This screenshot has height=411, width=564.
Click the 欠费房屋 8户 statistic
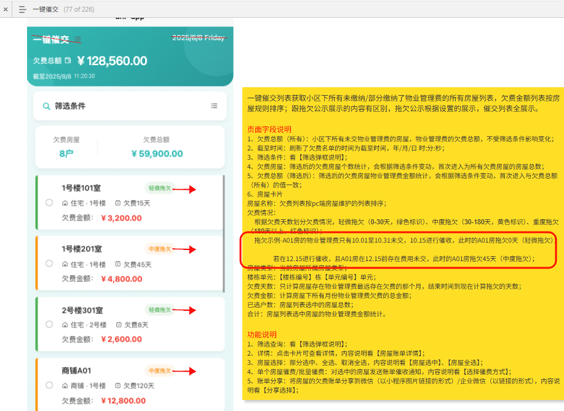66,147
